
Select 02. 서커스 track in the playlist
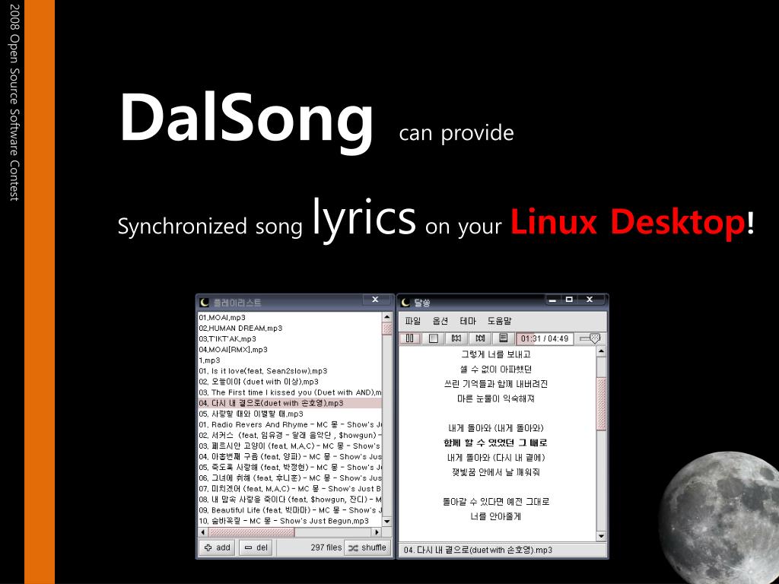coord(290,435)
